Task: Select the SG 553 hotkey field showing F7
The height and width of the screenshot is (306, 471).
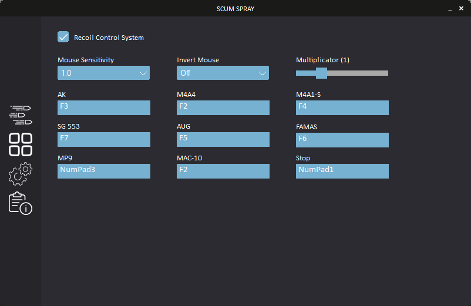Action: [x=104, y=140]
